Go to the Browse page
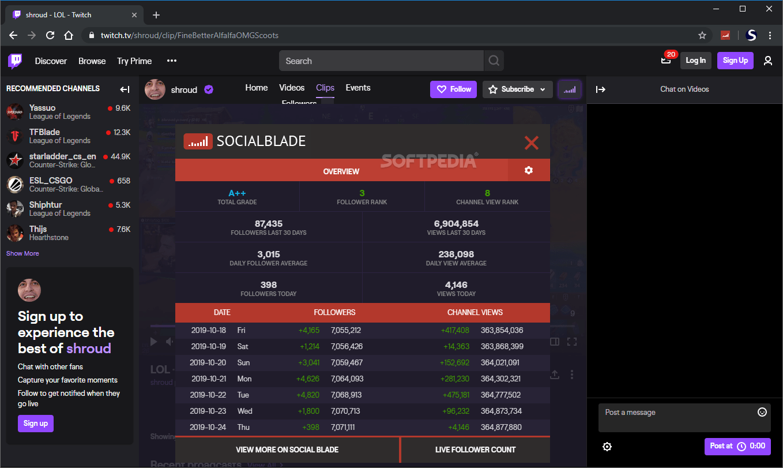The width and height of the screenshot is (783, 468). [92, 61]
